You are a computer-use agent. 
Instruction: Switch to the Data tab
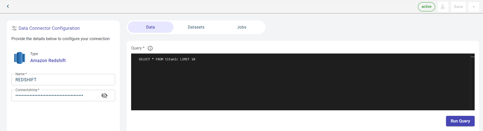[150, 27]
